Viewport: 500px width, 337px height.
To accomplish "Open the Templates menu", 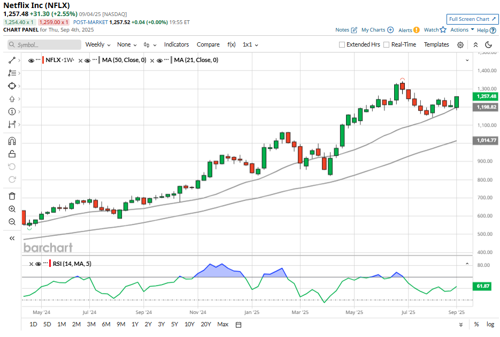I will (436, 44).
